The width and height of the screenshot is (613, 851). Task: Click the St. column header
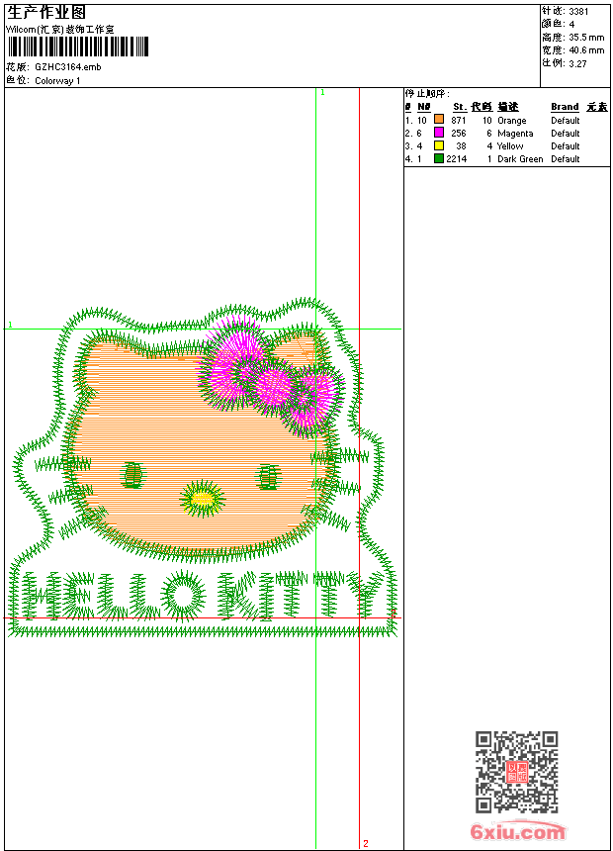(459, 107)
